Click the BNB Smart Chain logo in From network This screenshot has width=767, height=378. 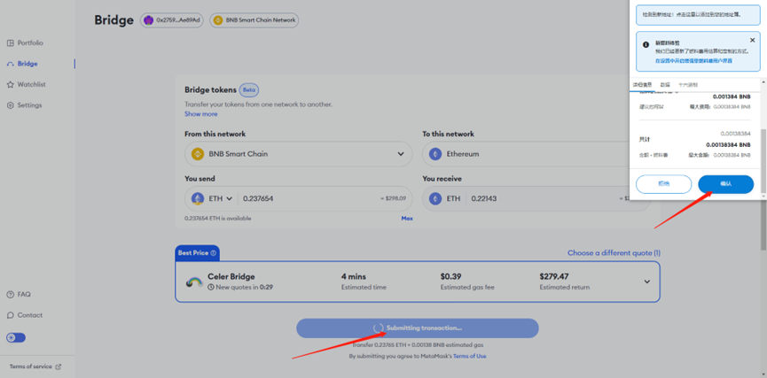[x=198, y=154]
